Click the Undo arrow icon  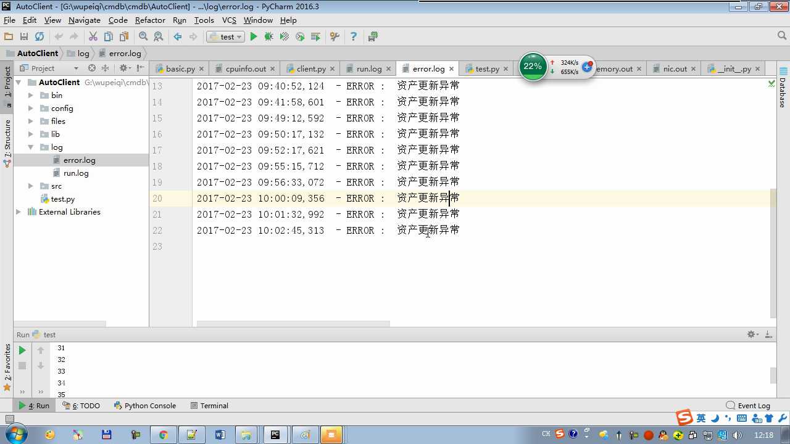[59, 37]
